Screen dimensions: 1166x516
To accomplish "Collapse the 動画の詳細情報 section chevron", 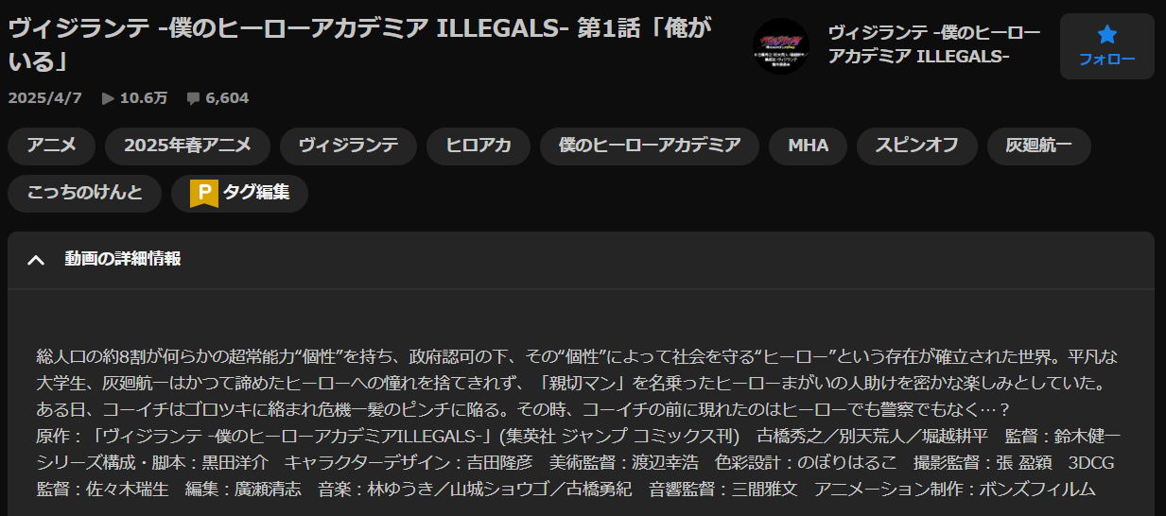I will pos(36,260).
